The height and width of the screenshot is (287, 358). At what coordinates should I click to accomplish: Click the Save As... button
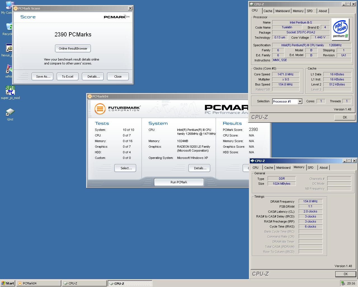[x=43, y=77]
